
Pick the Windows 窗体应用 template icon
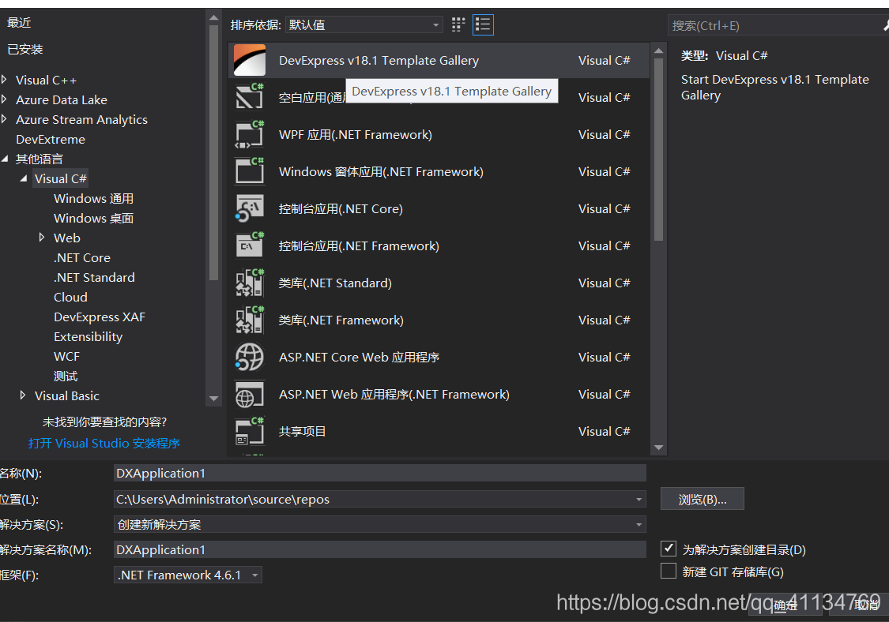250,171
